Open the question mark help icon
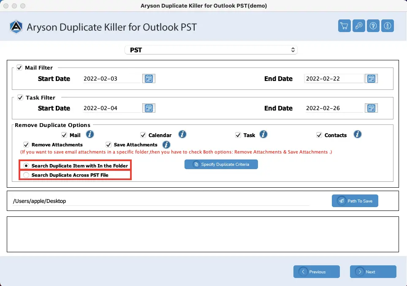Image resolution: width=407 pixels, height=286 pixels. point(373,26)
